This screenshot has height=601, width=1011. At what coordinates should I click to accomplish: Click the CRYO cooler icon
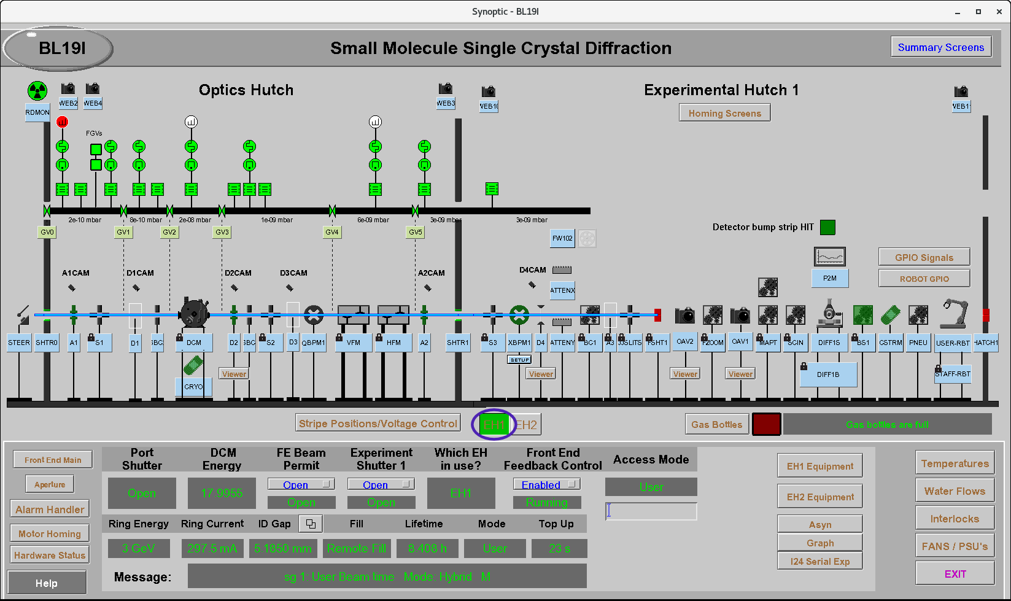(x=193, y=365)
